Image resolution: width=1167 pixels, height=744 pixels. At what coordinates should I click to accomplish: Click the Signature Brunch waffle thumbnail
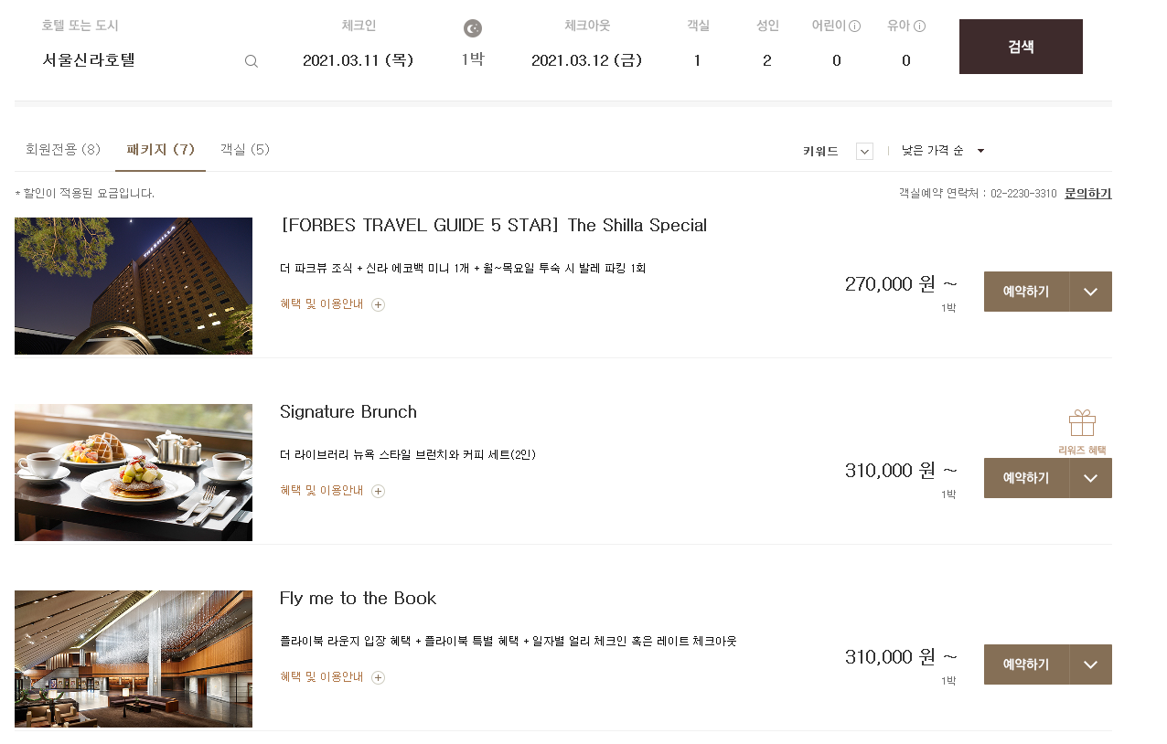134,473
